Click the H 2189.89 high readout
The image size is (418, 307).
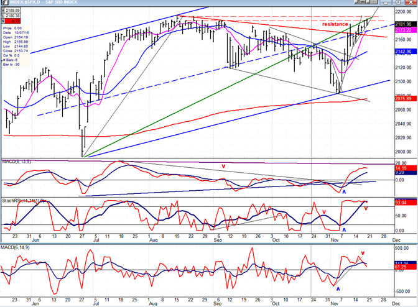[x=11, y=11]
